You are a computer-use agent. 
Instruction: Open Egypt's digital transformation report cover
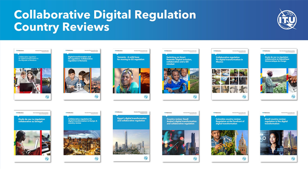[131, 136]
